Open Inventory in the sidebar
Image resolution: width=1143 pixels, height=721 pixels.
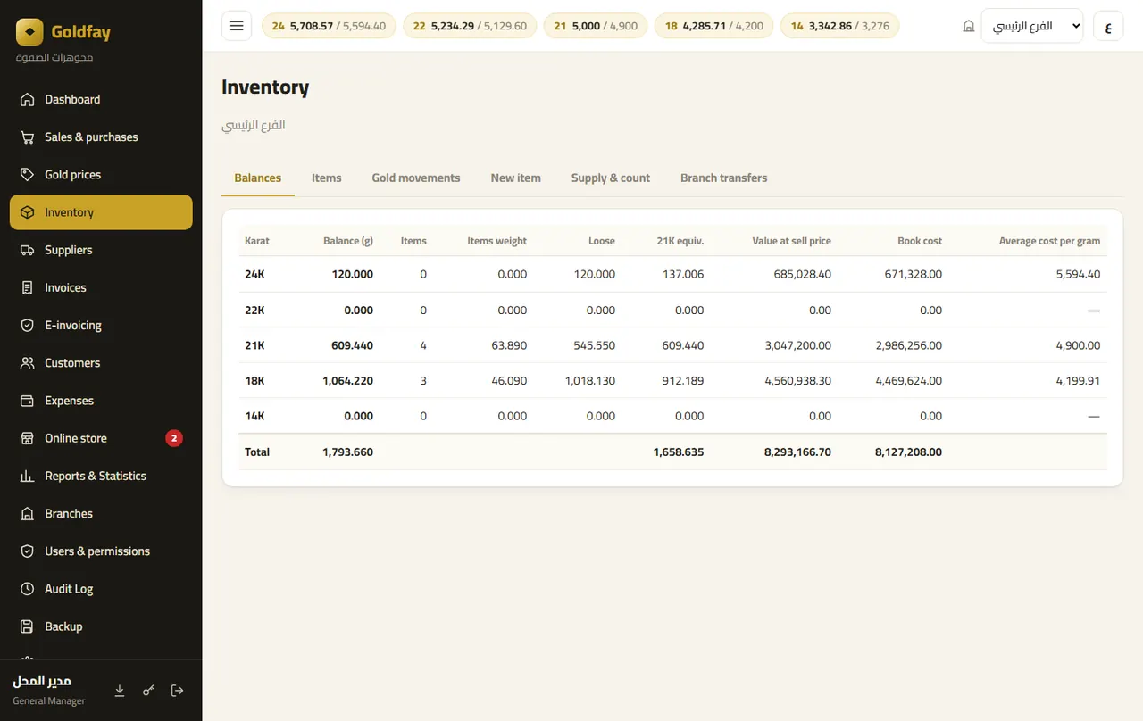pyautogui.click(x=101, y=212)
